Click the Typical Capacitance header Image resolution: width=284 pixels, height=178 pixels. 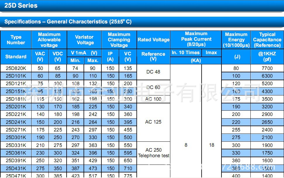point(267,40)
